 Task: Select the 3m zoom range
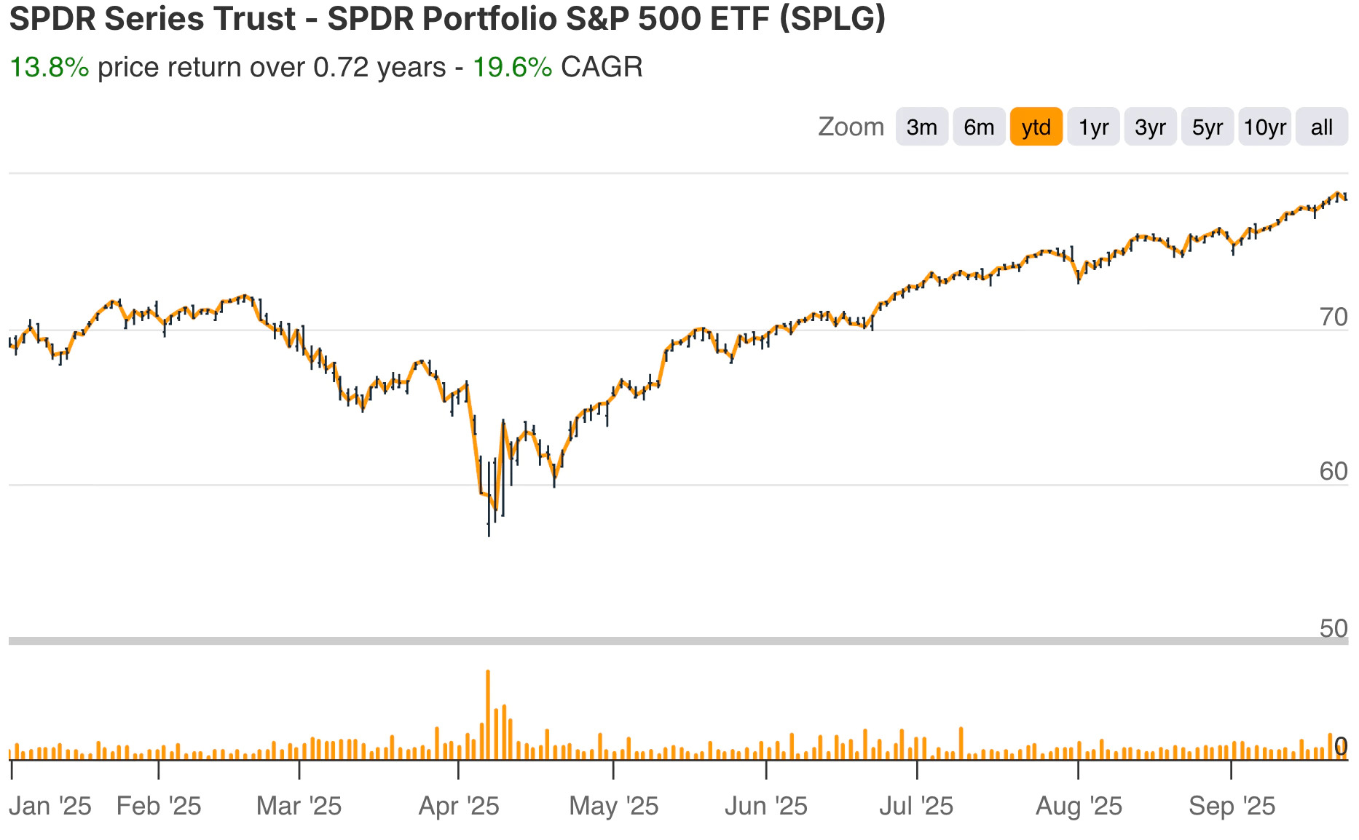(921, 126)
